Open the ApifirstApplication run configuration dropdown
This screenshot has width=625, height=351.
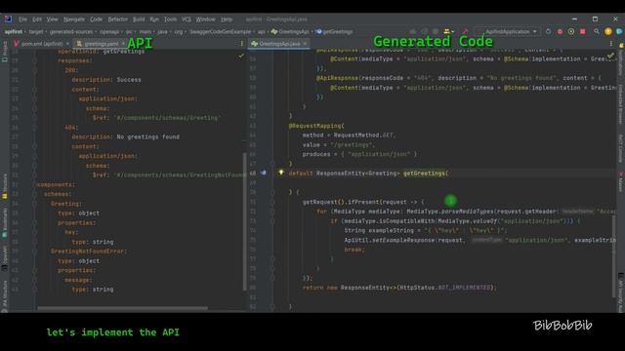(508, 31)
